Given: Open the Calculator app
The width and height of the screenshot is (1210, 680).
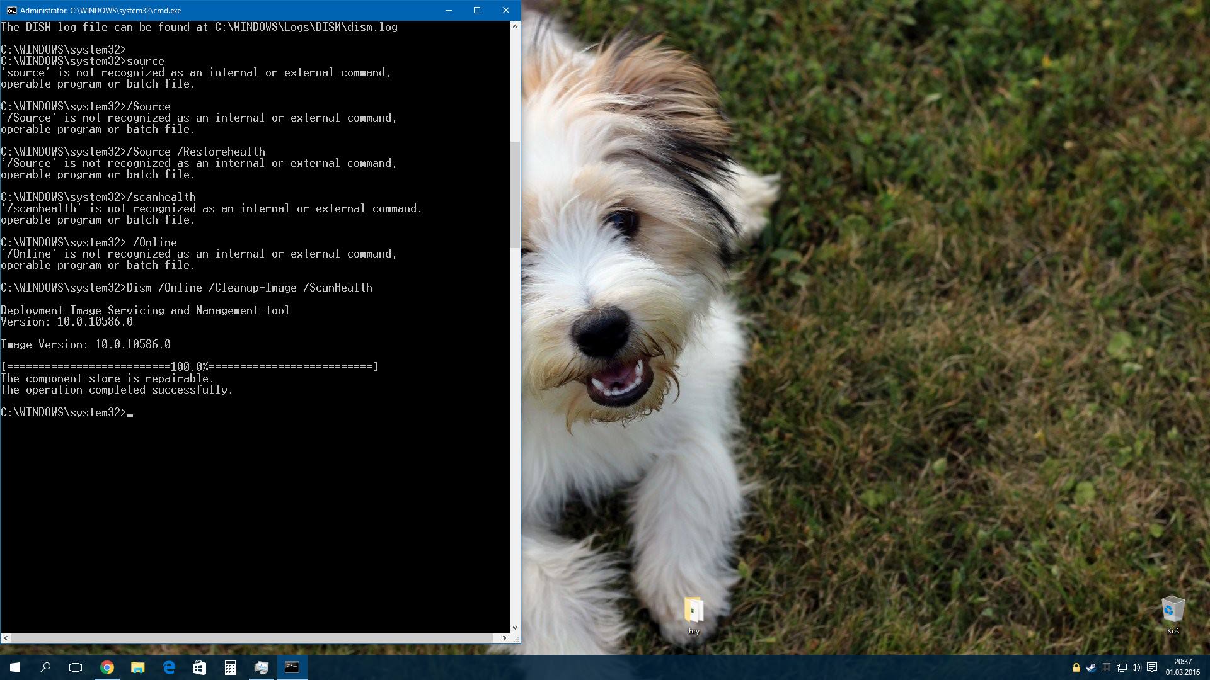Looking at the screenshot, I should [x=230, y=667].
